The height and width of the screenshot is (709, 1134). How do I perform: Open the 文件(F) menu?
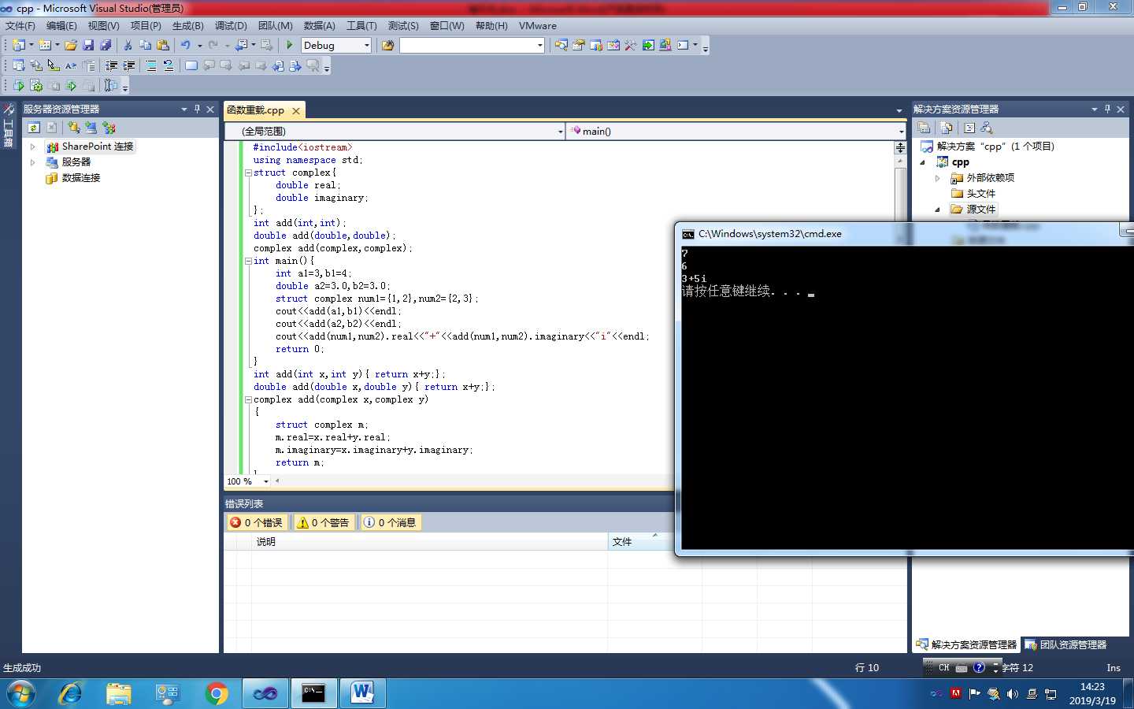pos(20,25)
